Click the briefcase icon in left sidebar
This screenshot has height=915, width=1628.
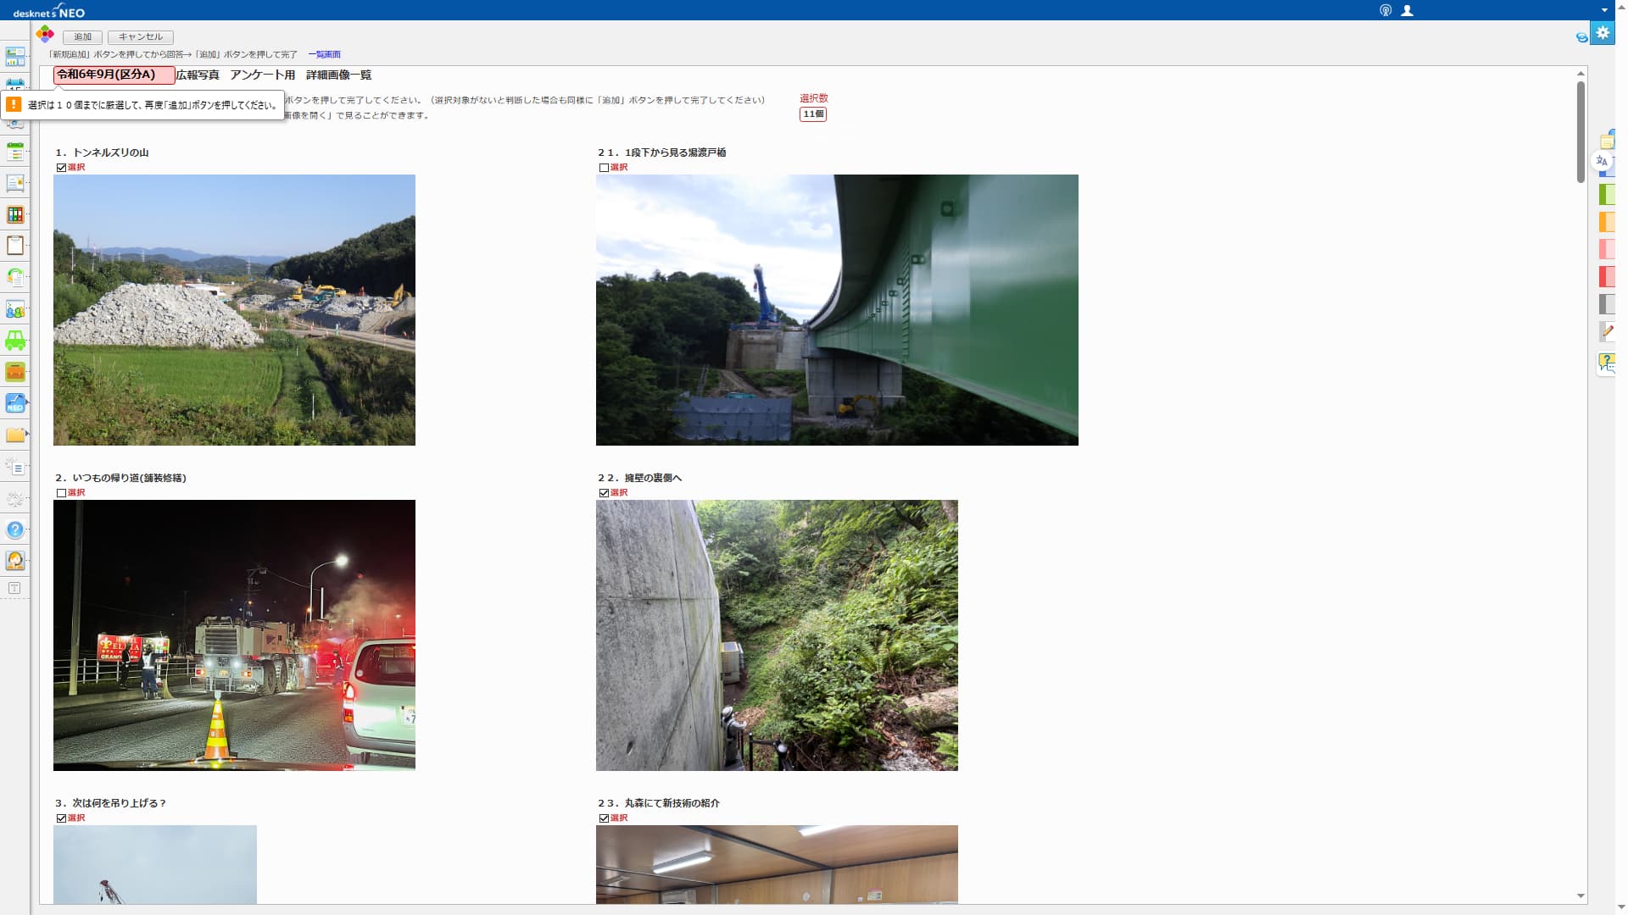(x=15, y=372)
